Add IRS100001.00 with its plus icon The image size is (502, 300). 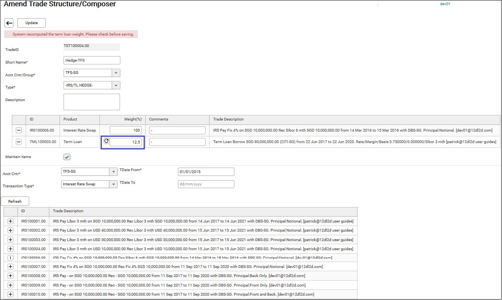11,221
